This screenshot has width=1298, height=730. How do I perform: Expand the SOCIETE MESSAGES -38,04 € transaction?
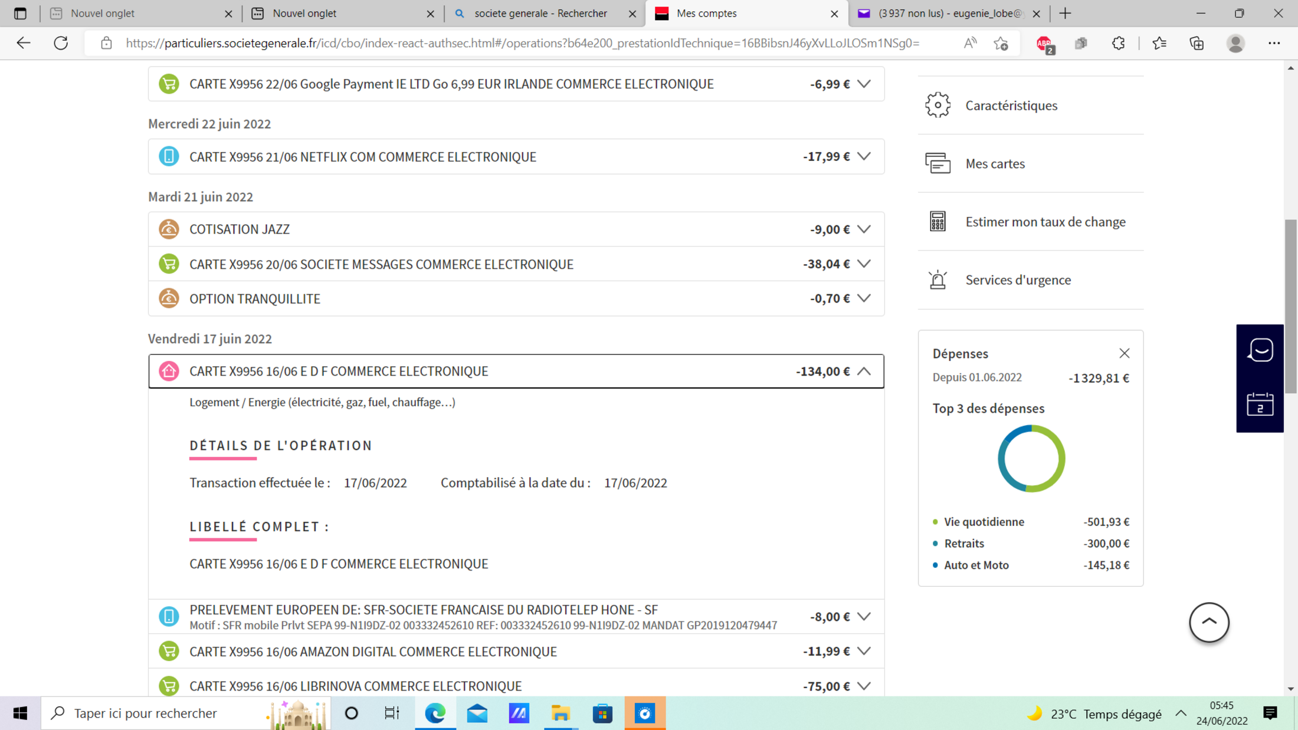click(864, 264)
